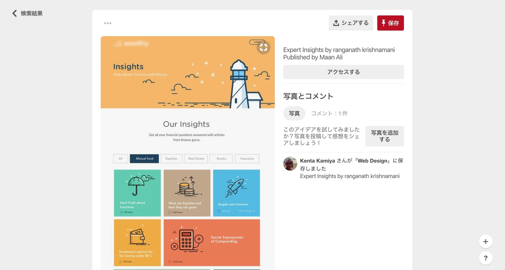Click Expert Insights by ranganath krishnamani link
This screenshot has height=270, width=505.
click(349, 176)
